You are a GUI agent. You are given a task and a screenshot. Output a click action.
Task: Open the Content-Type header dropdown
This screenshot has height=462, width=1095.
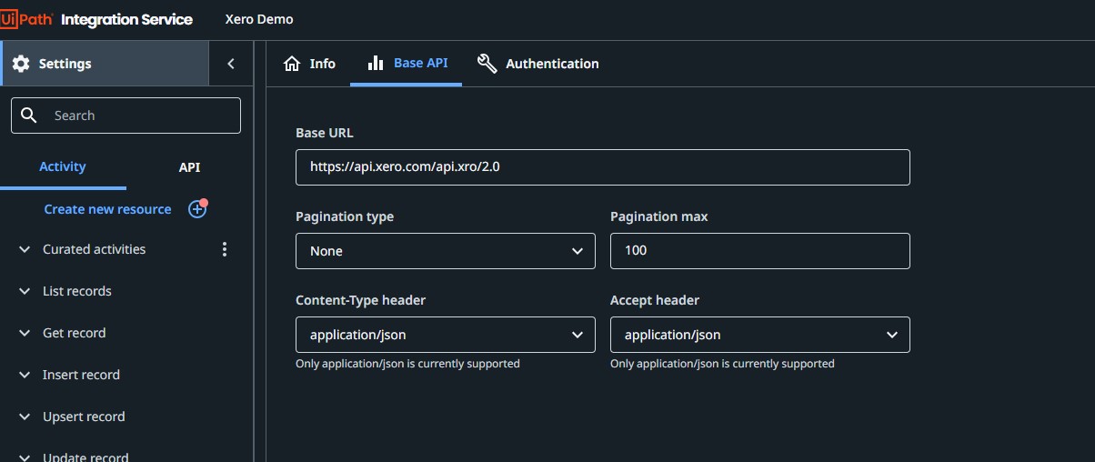point(446,335)
